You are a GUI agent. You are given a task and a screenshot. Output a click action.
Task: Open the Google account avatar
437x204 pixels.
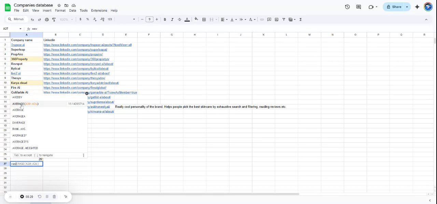[x=428, y=7]
